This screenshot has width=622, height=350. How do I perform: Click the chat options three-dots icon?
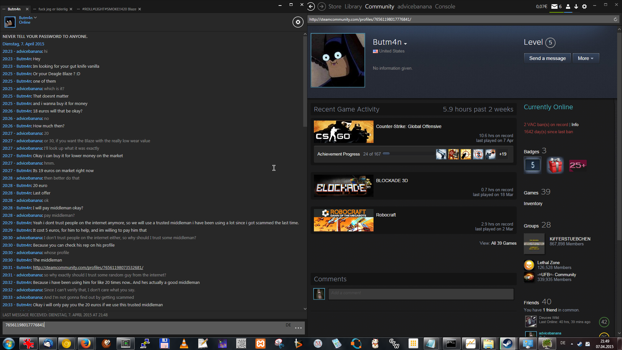coord(298,328)
